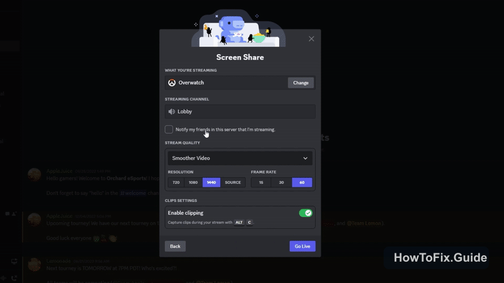Viewport: 504px width, 283px height.
Task: Set frame rate to 15
Action: (261, 182)
